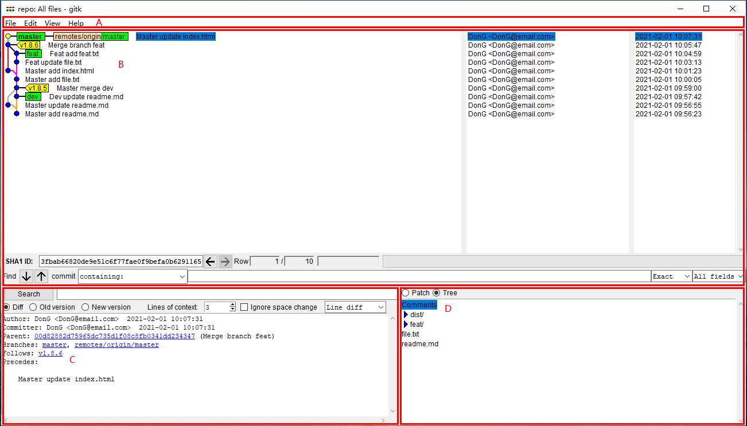Click the green dev branch label
This screenshot has width=747, height=426.
coord(33,97)
